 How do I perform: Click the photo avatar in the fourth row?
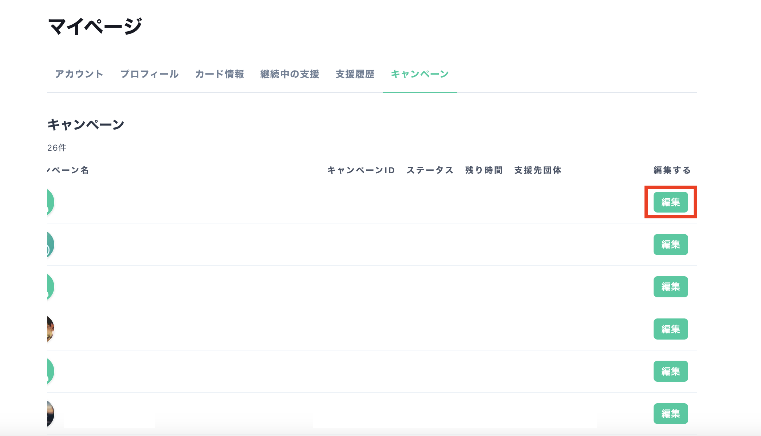48,329
